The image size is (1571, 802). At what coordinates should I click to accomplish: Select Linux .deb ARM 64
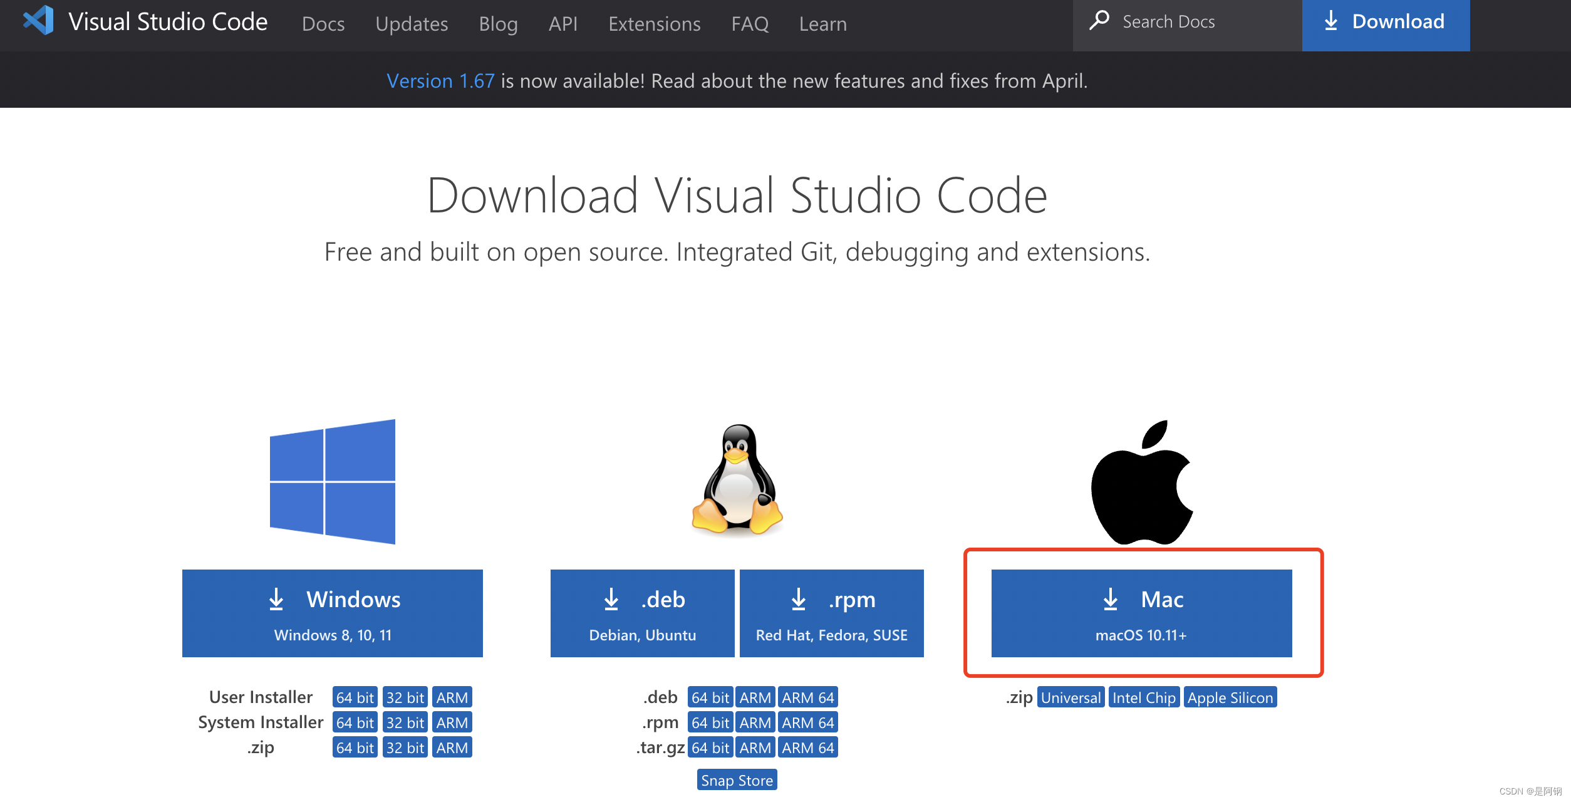[808, 697]
